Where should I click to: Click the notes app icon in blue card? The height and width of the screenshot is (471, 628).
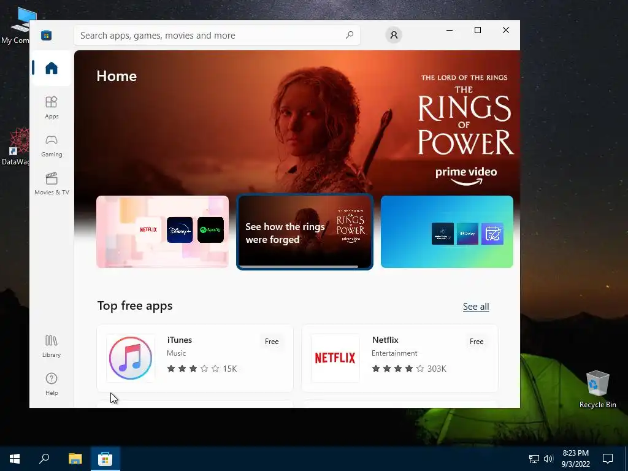point(492,234)
